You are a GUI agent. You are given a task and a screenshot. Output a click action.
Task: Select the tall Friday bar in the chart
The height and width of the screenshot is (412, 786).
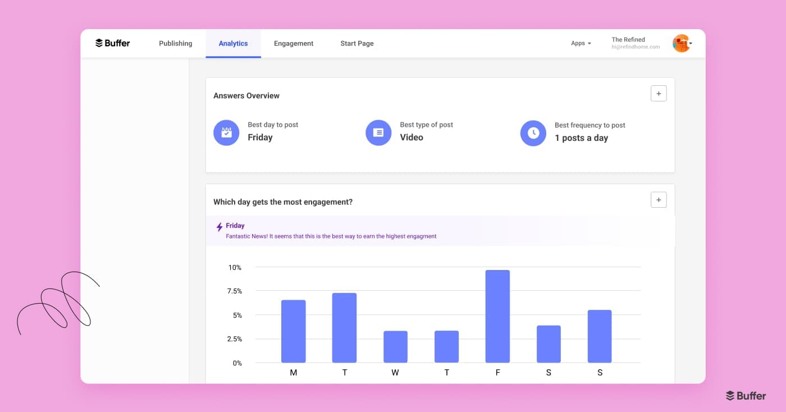point(497,314)
